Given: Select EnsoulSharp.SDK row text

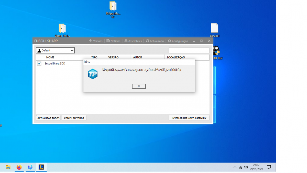Looking at the screenshot, I should [x=55, y=64].
